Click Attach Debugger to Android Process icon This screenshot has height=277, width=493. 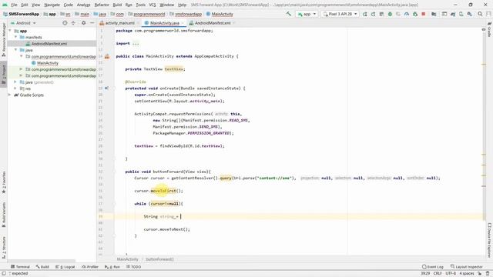[415, 14]
